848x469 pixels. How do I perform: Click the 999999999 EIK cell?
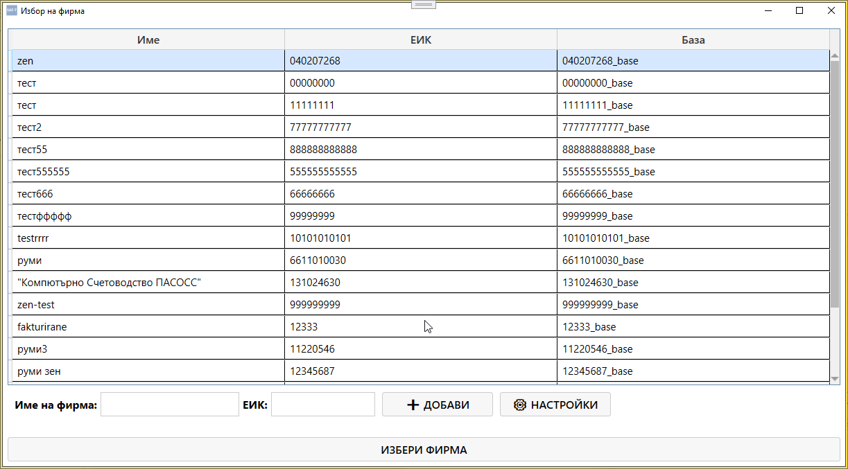[x=421, y=305]
